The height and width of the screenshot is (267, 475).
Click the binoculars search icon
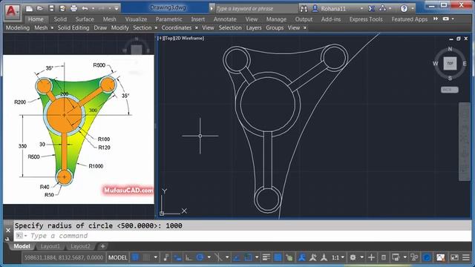coord(304,8)
